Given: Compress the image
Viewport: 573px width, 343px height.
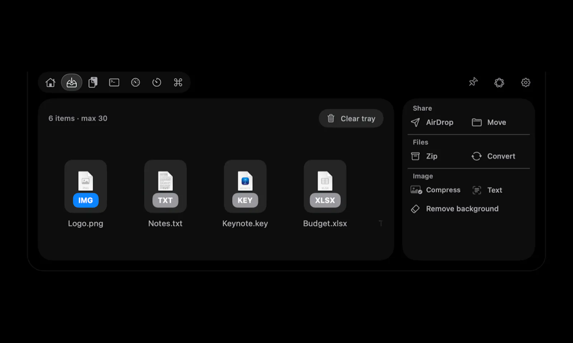Looking at the screenshot, I should point(435,190).
